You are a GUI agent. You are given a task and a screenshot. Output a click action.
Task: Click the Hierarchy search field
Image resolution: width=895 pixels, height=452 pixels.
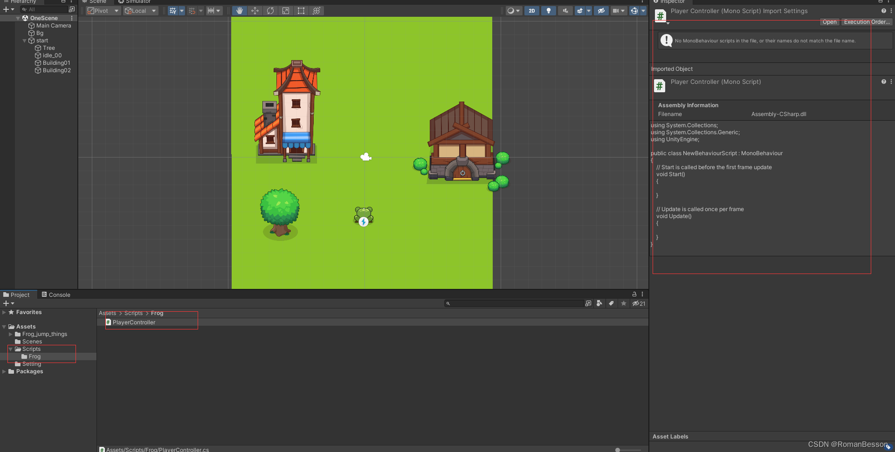45,9
